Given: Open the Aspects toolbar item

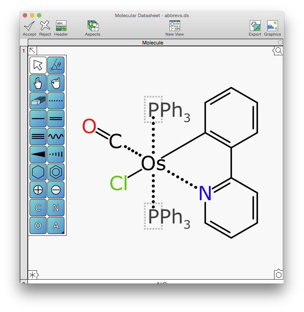Looking at the screenshot, I should 93,28.
